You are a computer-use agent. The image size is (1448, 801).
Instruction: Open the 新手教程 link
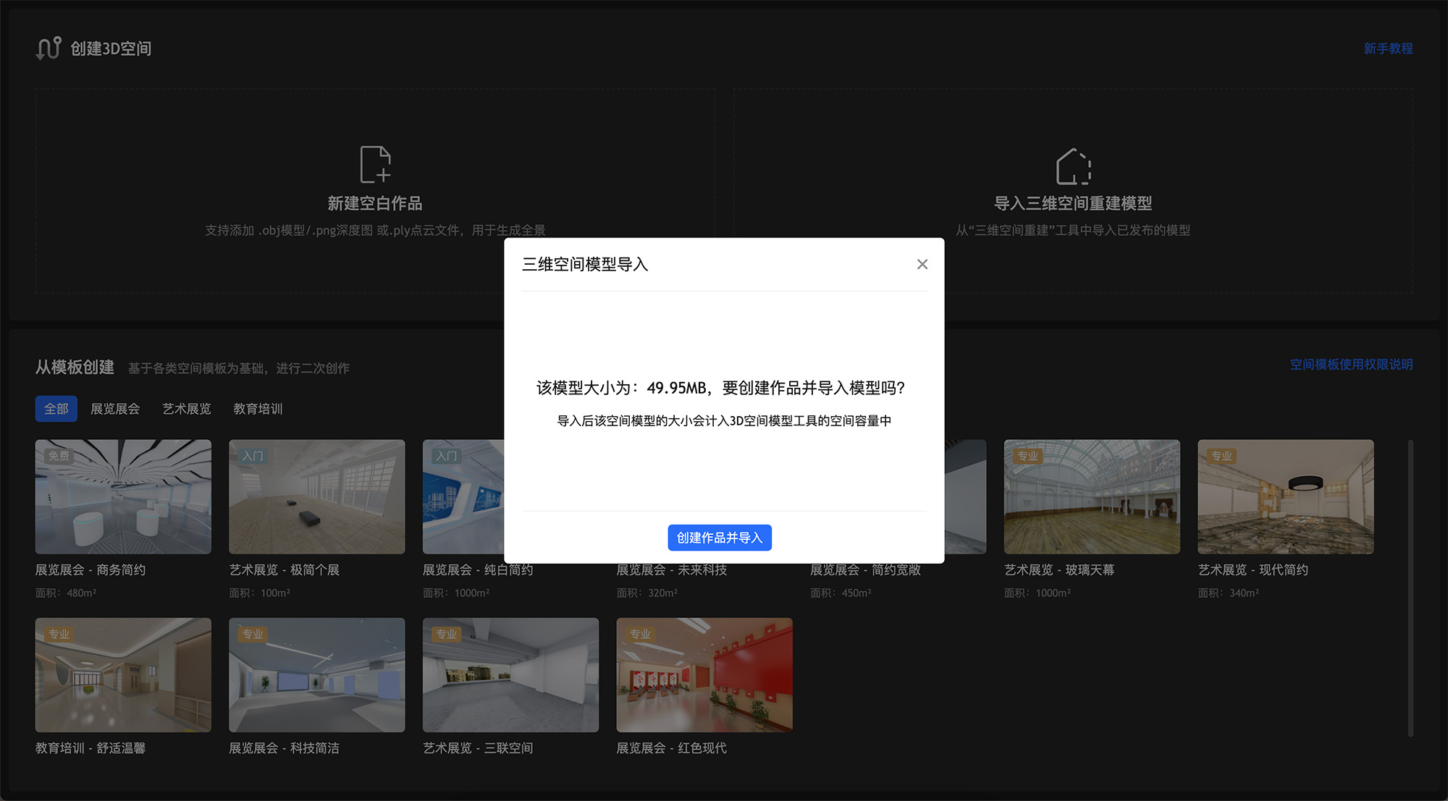(x=1388, y=48)
